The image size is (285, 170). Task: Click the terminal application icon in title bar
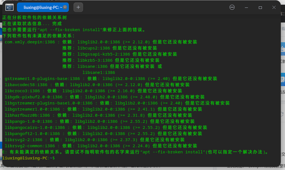[x=9, y=7]
